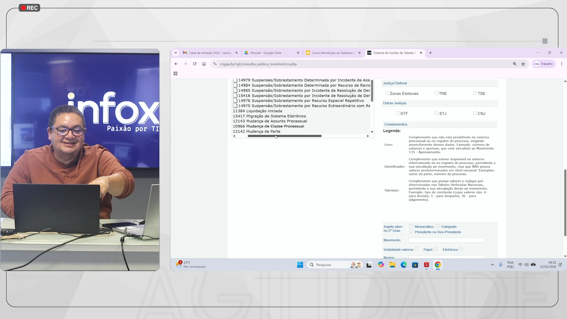Tick the Monocrático checkbox
Viewport: 567px width, 319px height.
[411, 226]
